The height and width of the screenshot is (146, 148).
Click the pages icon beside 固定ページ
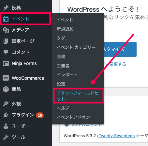pos(6,41)
